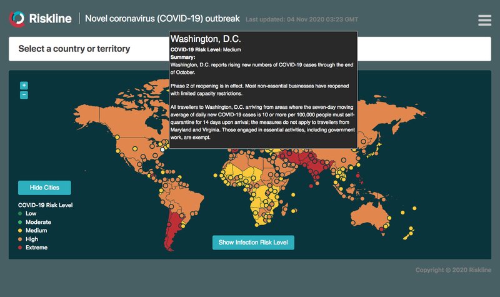Screen dimensions: 500x297
Task: Click the Medium risk level legend dot
Action: [x=20, y=230]
